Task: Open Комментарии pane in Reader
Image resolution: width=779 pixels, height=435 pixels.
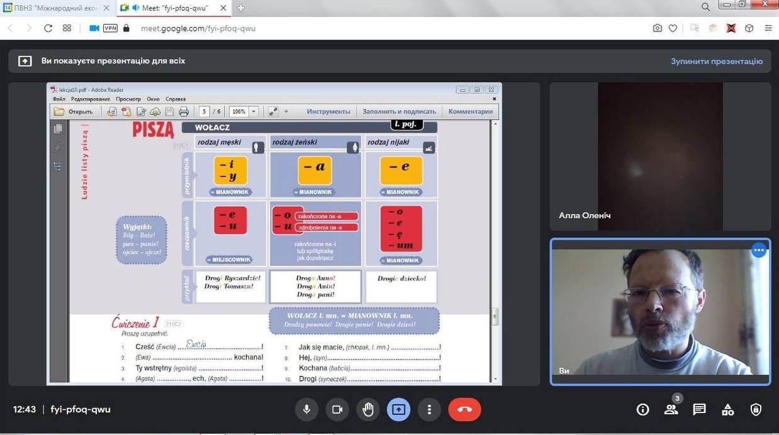Action: point(471,111)
